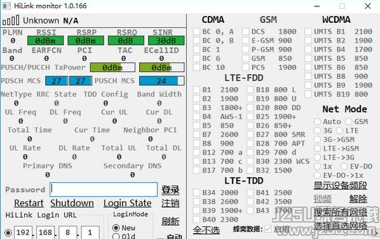The image size is (380, 239).
Task: Enable the E-GSM 900 checkbox
Action: 245,41
